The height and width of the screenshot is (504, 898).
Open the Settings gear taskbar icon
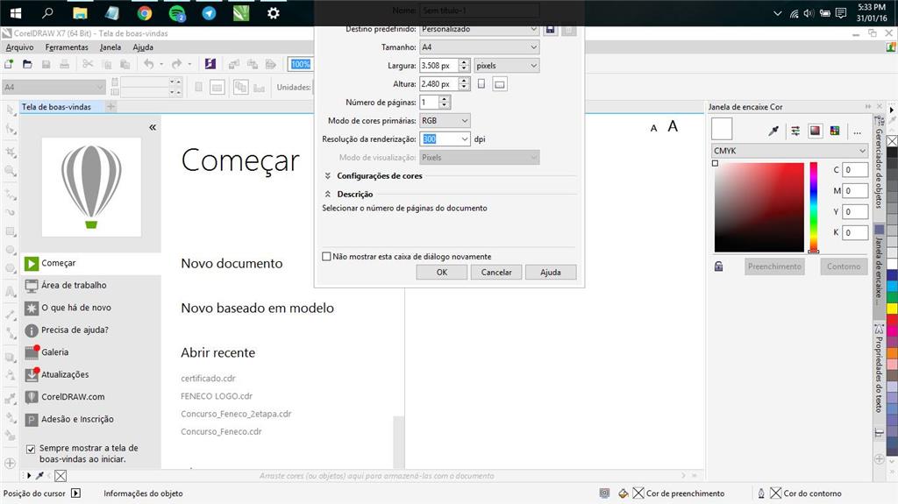(x=274, y=12)
